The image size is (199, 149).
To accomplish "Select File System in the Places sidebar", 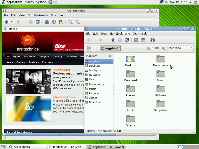I will tap(99, 70).
